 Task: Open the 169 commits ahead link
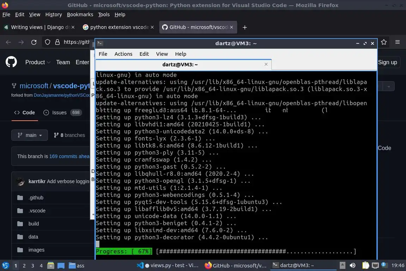click(x=69, y=156)
